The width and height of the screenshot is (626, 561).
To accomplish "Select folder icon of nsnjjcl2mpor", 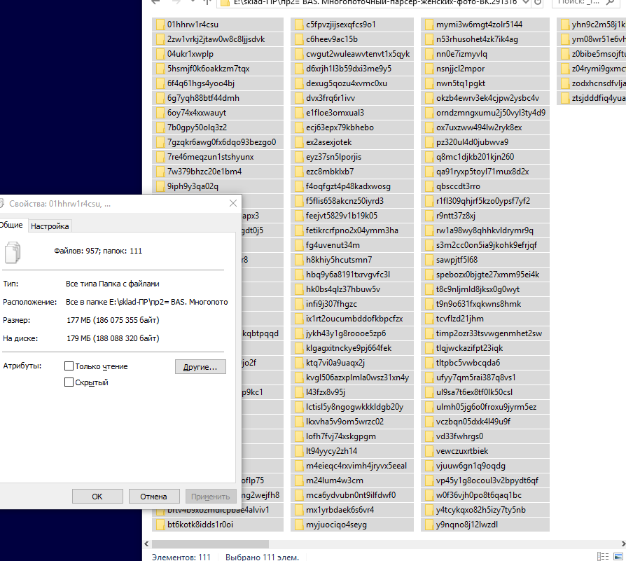I will point(429,69).
